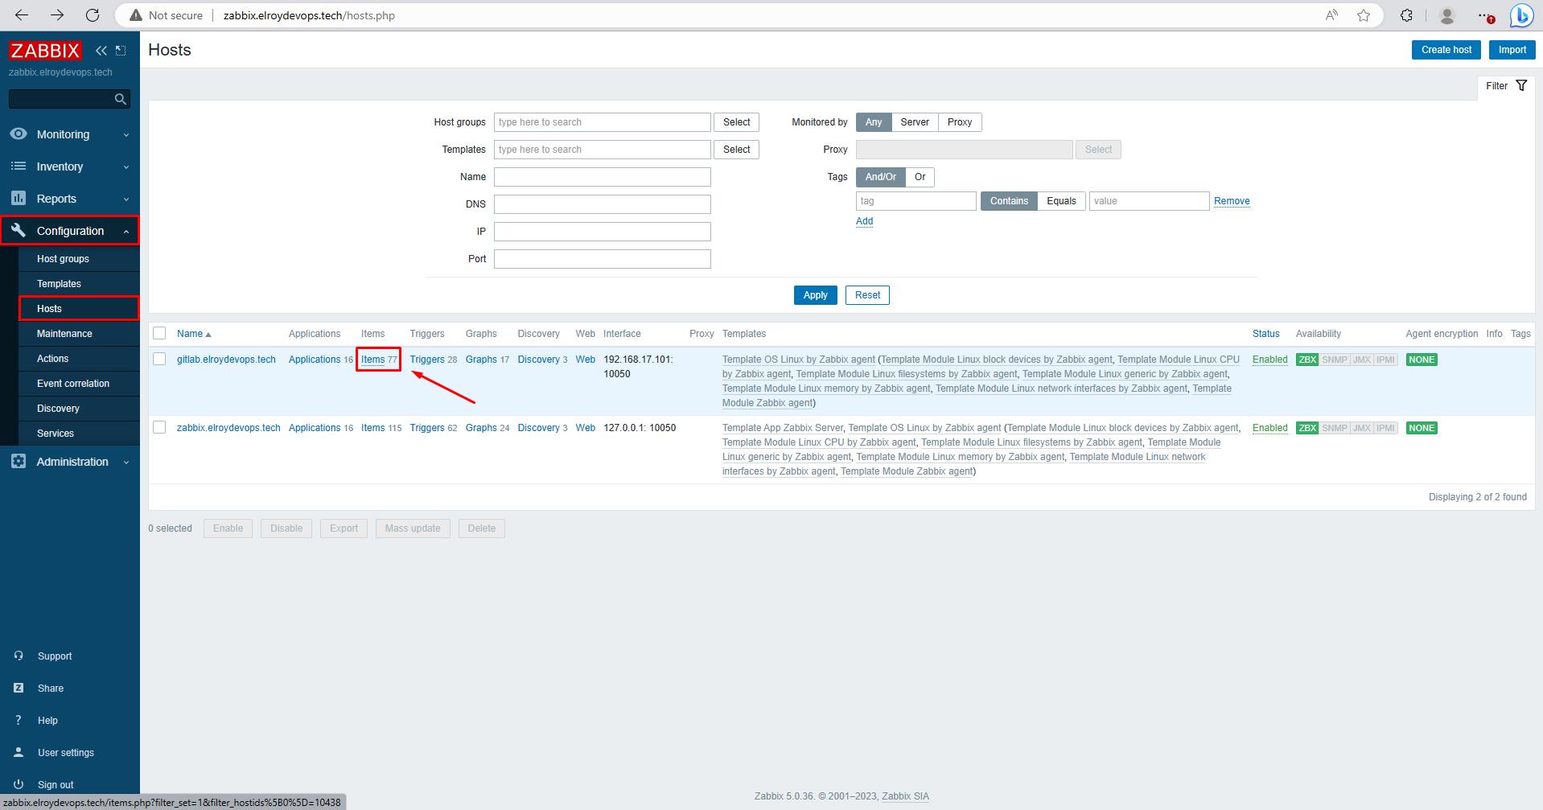Open Event correlation menu item
This screenshot has height=810, width=1543.
point(79,384)
